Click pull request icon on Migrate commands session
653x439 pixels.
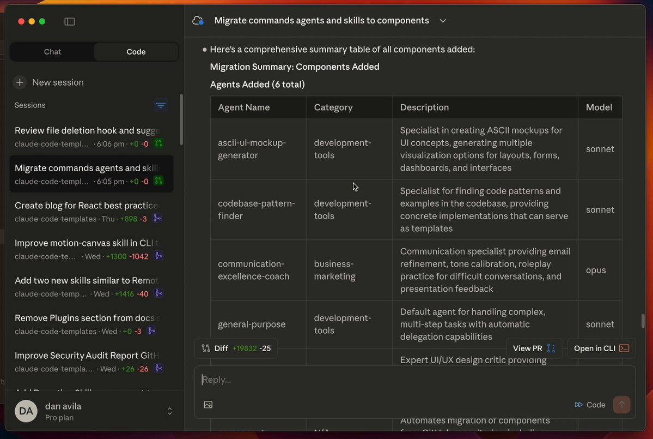click(158, 181)
